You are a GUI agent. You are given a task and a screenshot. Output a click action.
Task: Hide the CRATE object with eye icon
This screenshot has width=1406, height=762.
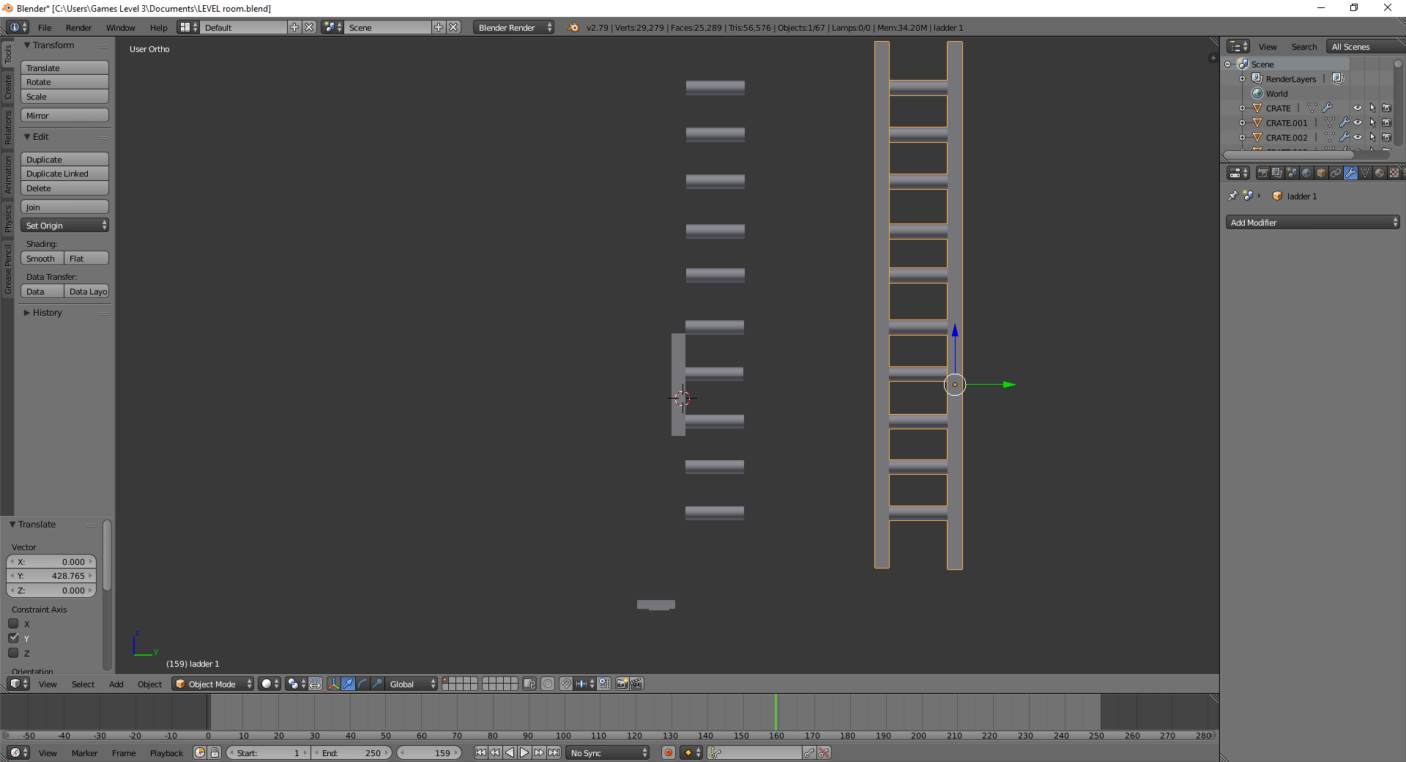click(x=1357, y=108)
